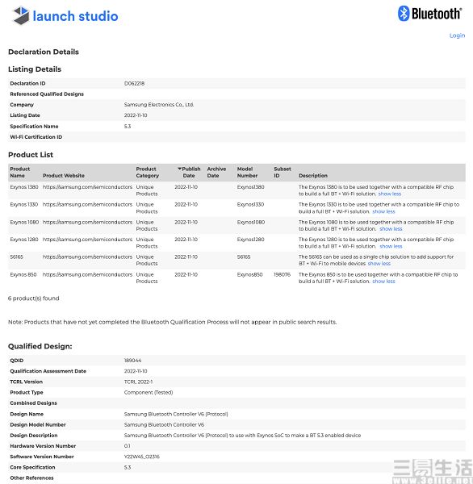Sort by Subset ID column header
The width and height of the screenshot is (473, 484).
point(283,173)
